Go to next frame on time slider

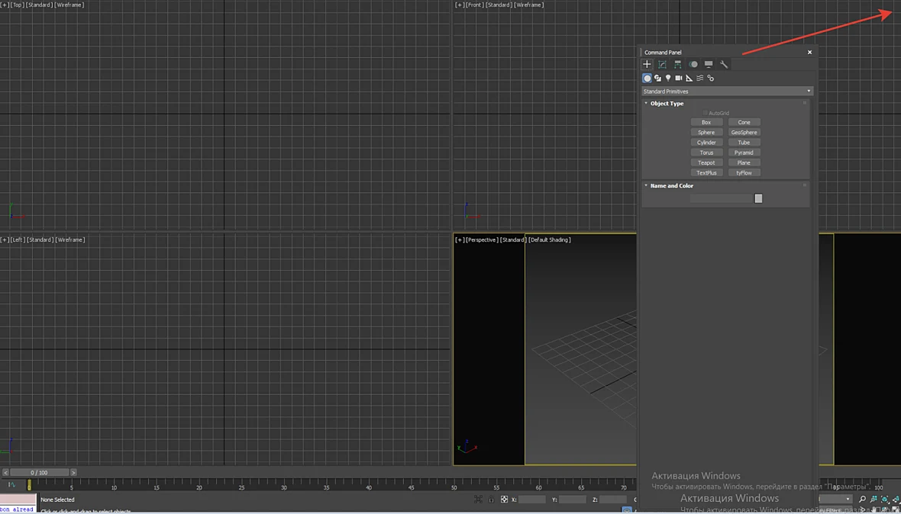73,473
